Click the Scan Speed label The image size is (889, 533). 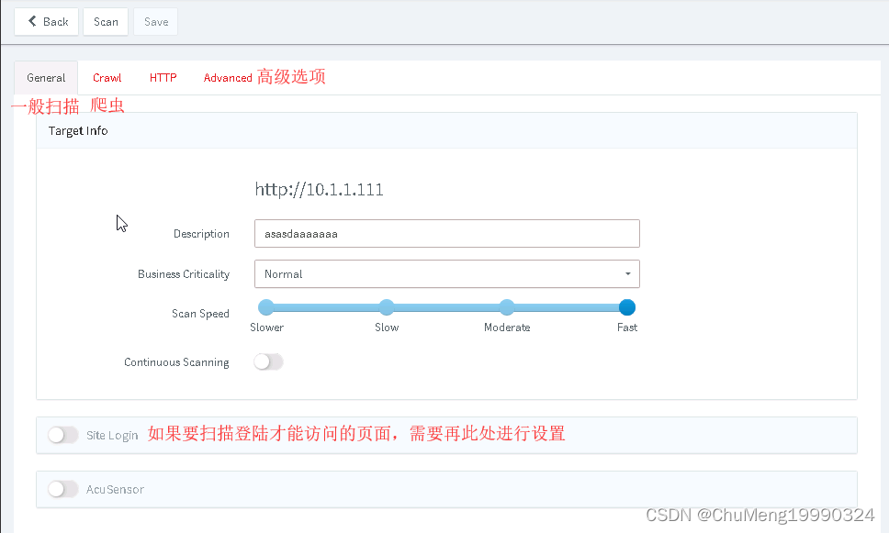pyautogui.click(x=201, y=314)
